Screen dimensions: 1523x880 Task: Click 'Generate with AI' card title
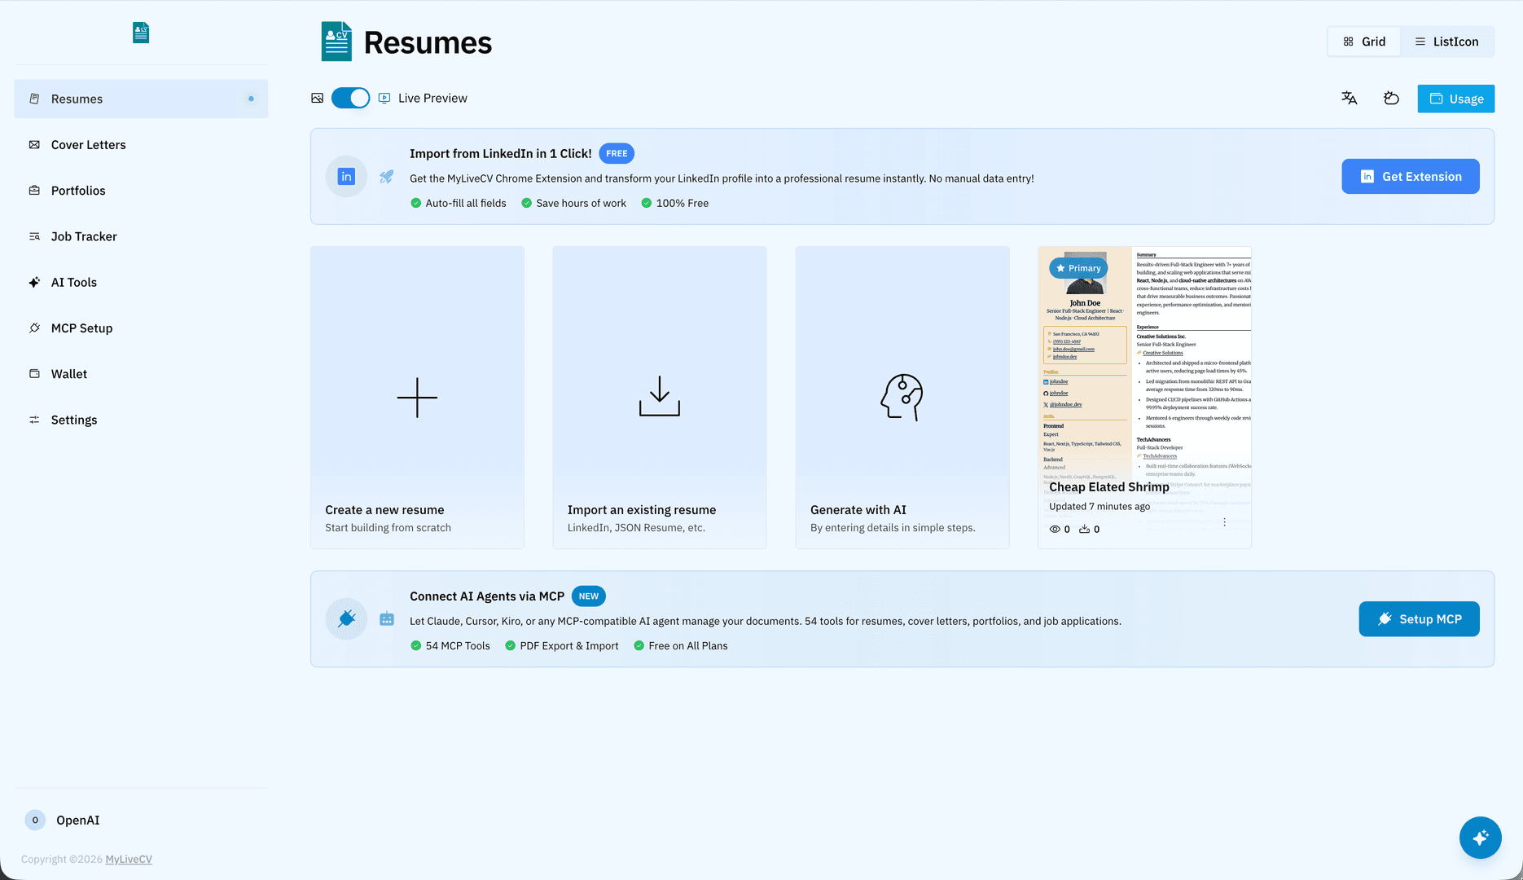pyautogui.click(x=858, y=509)
